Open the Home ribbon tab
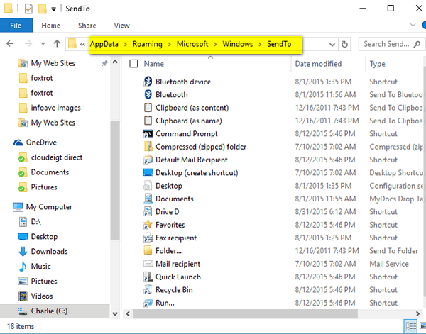Screen dimensions: 426x334 coord(51,26)
